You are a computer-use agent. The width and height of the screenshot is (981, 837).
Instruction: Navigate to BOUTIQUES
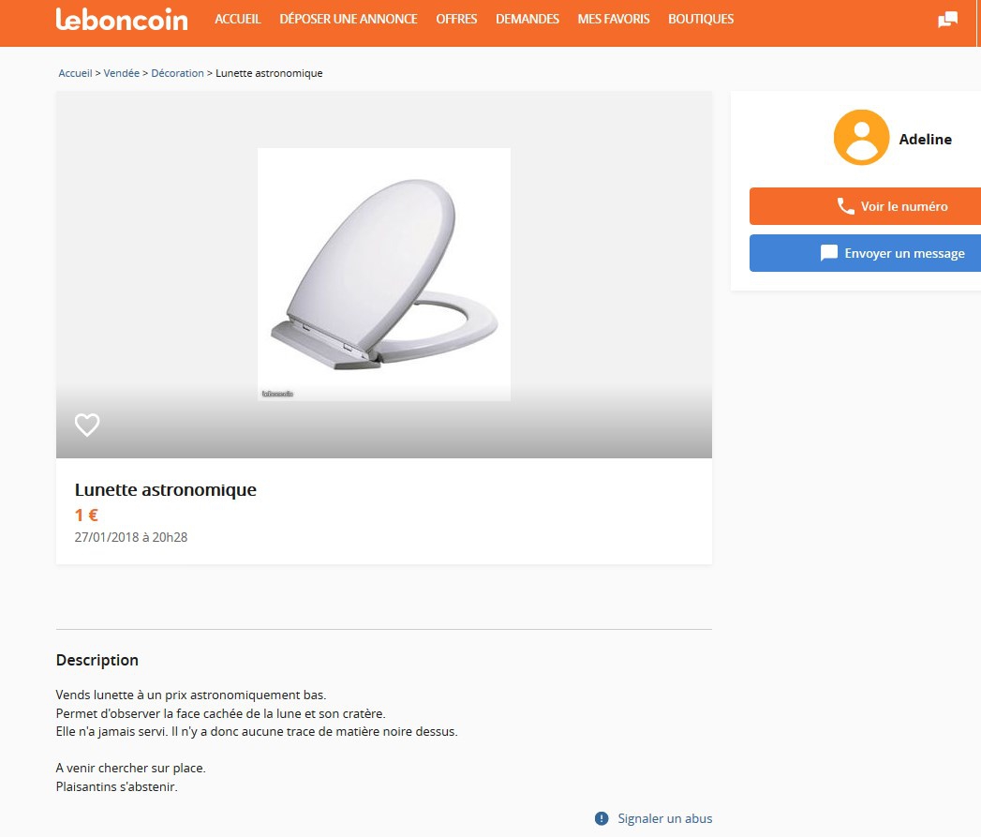[701, 19]
